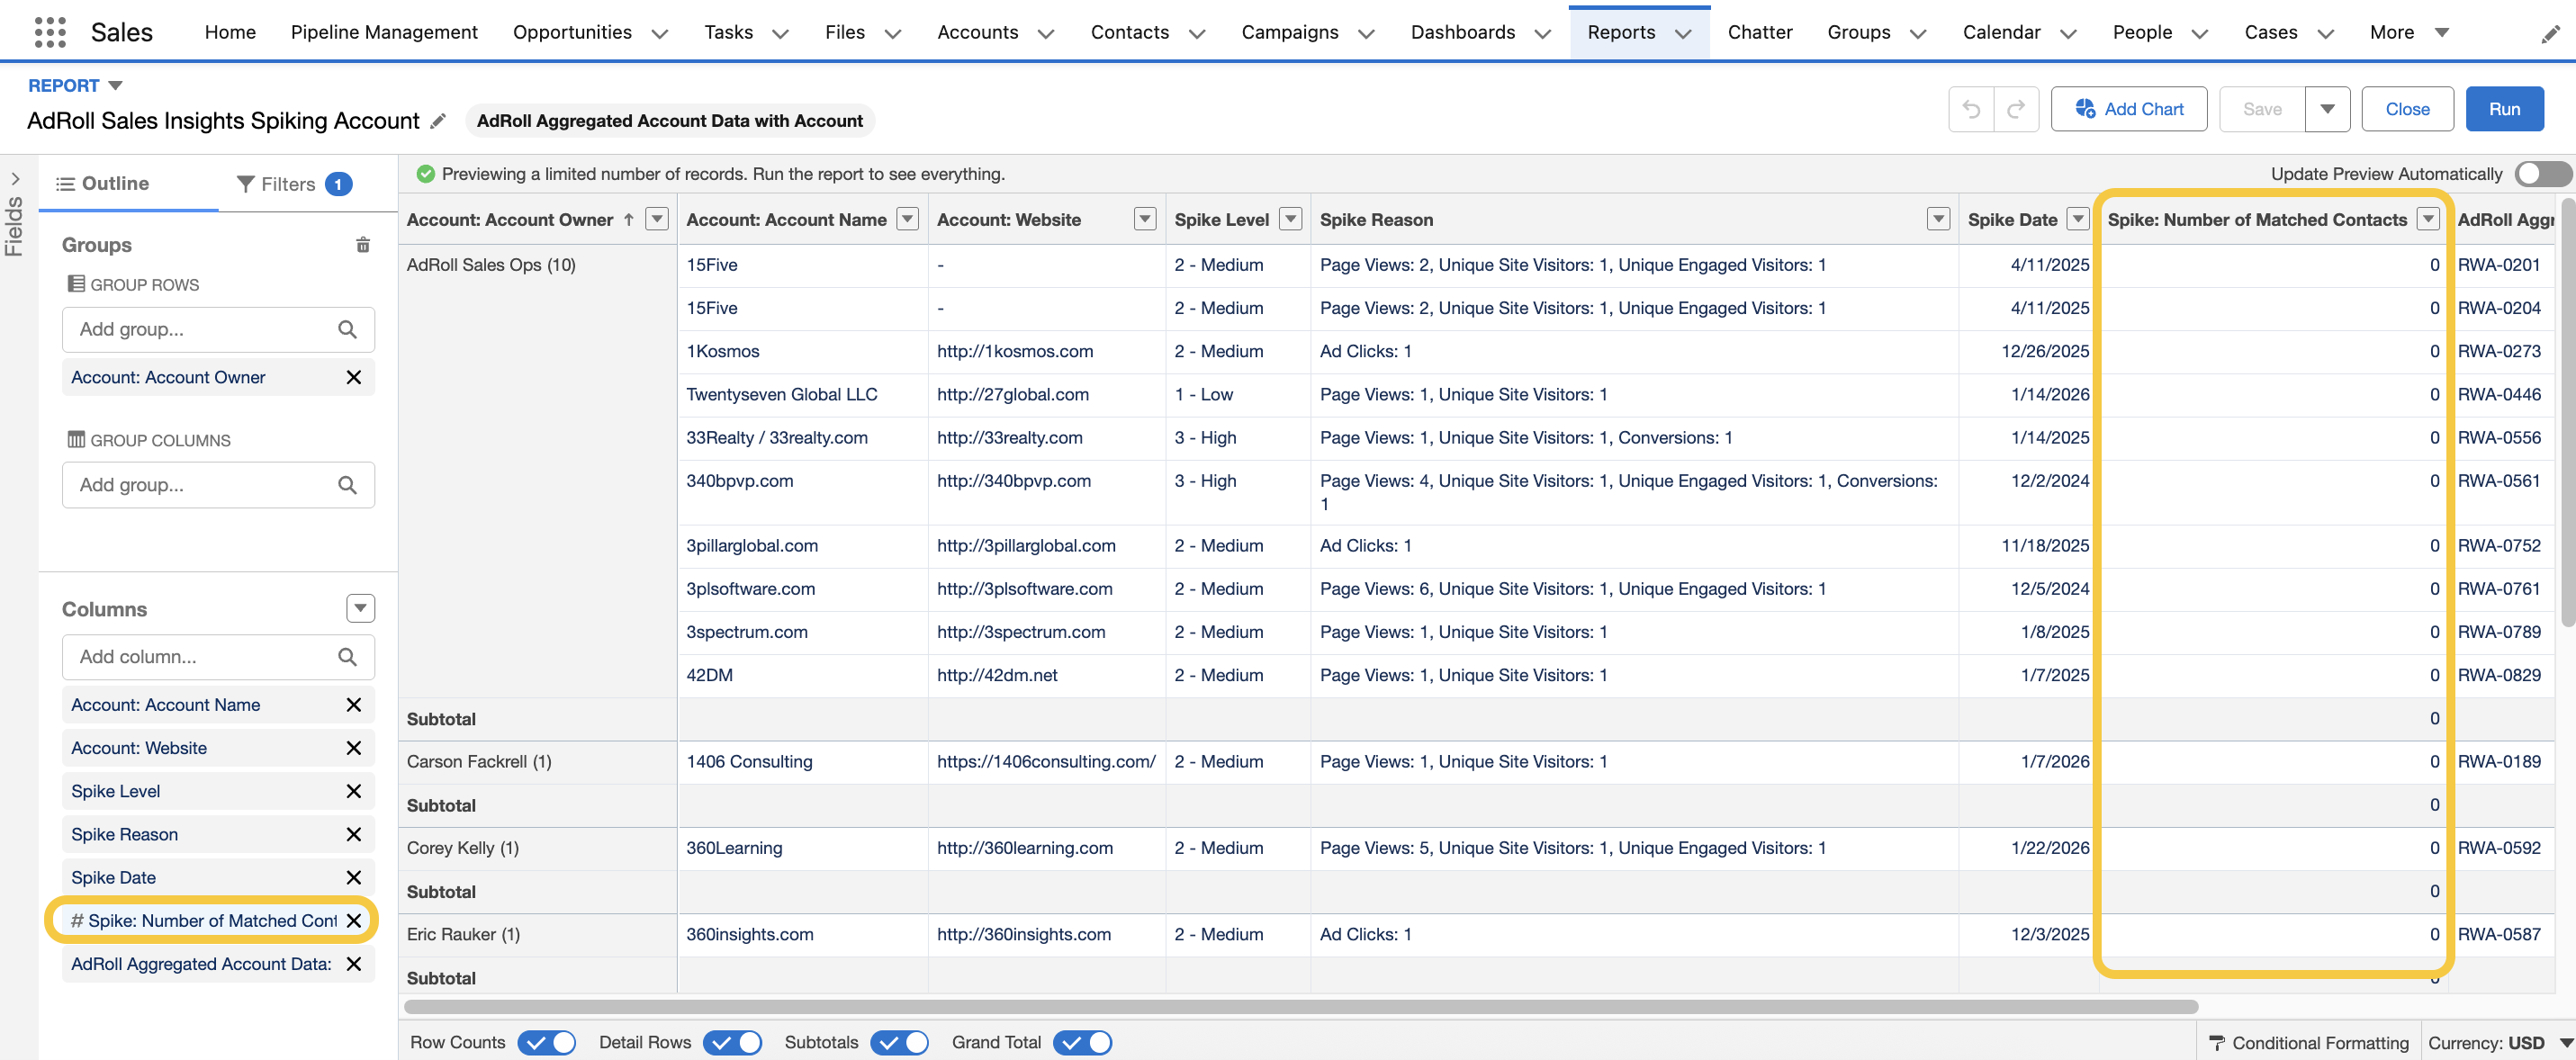The height and width of the screenshot is (1060, 2576).
Task: Remove Spike: Number of Matched Contacts column
Action: coord(353,920)
